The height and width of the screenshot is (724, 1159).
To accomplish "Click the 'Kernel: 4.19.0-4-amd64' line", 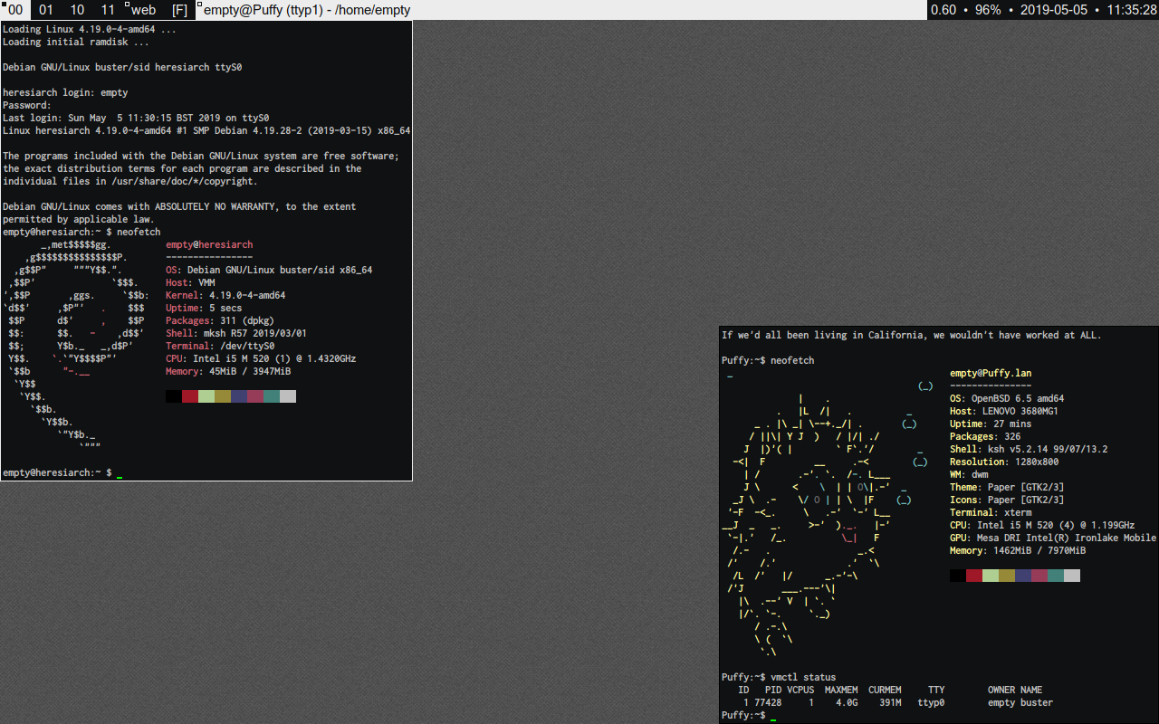I will click(x=225, y=295).
